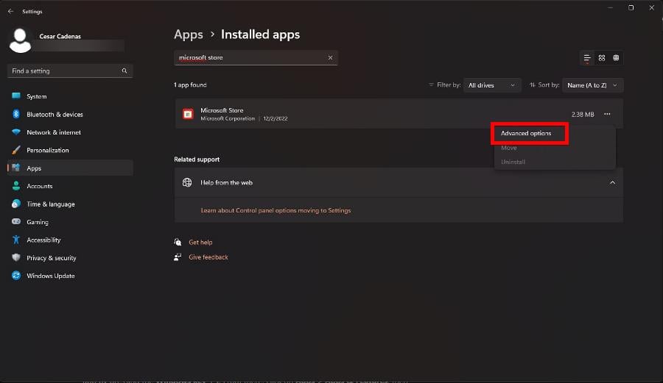The image size is (663, 383).
Task: Click the Cesar Cadenas account name
Action: 60,36
